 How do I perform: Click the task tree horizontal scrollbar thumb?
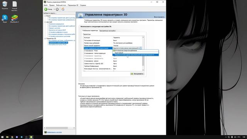[x=57, y=128]
